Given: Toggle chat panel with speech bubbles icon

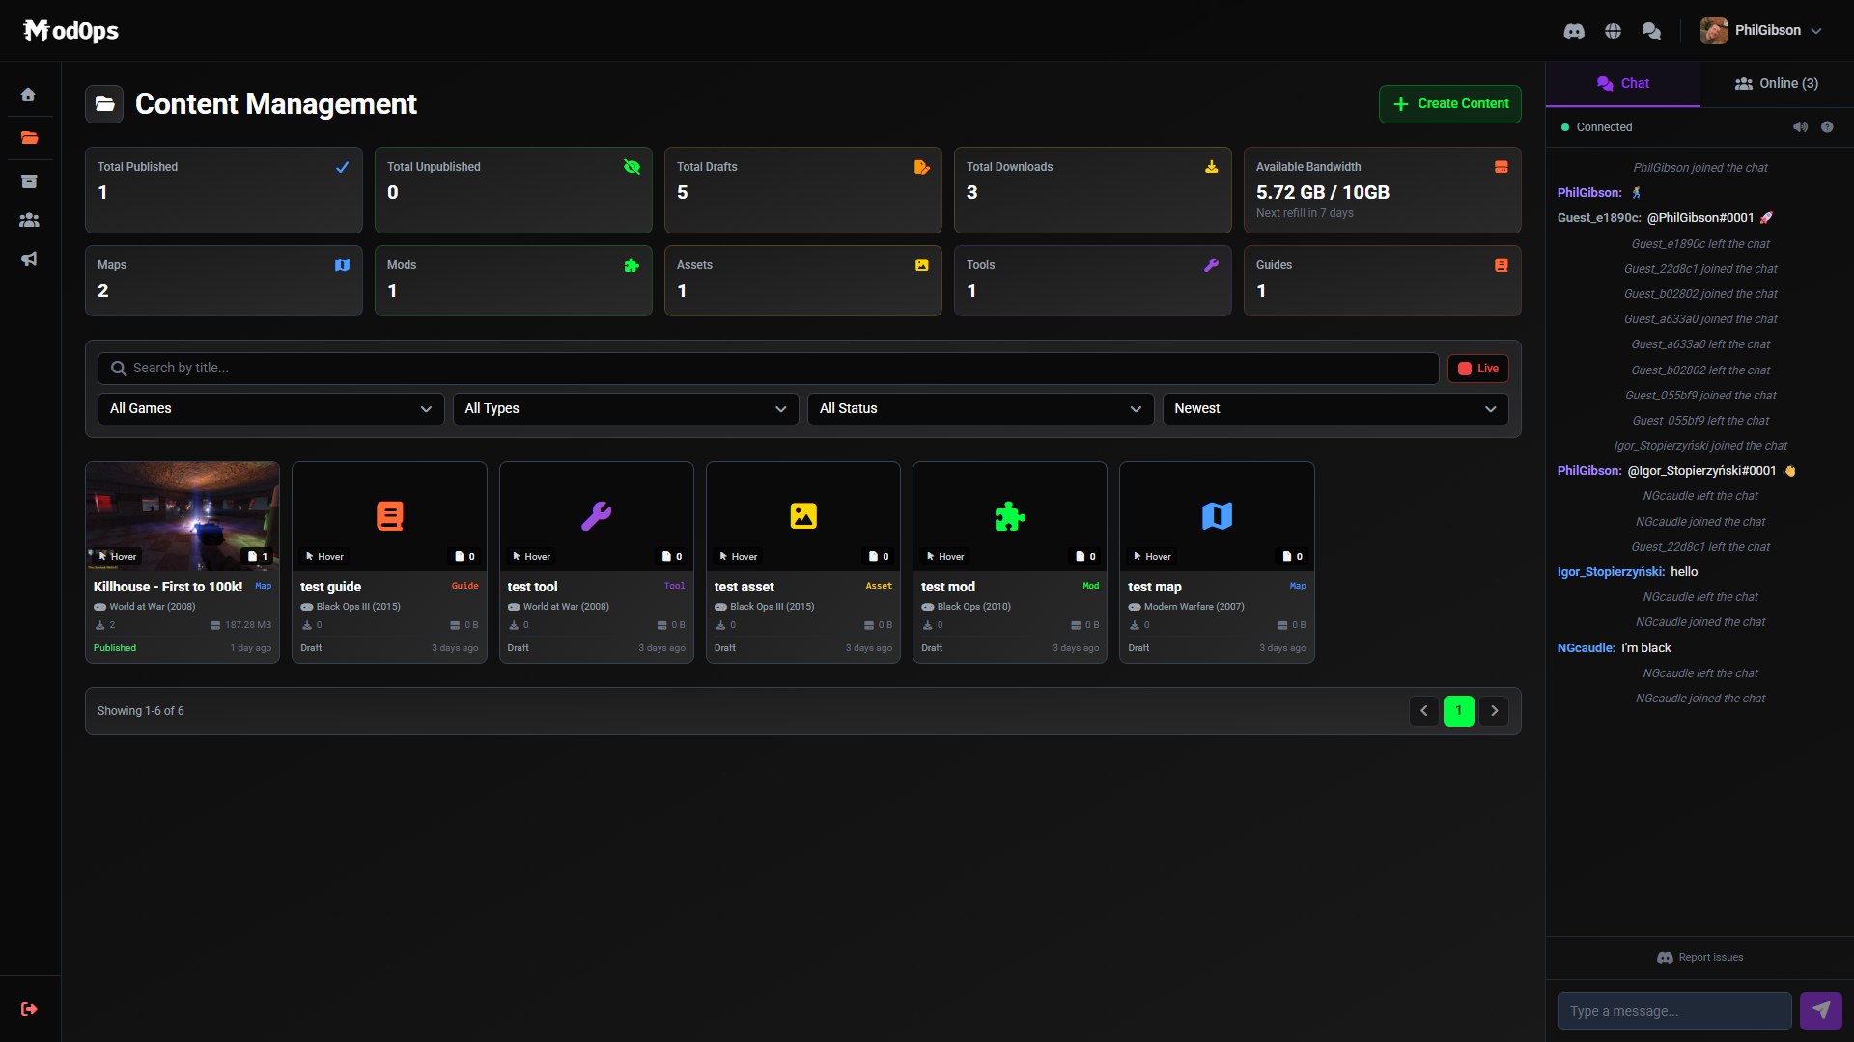Looking at the screenshot, I should click(x=1651, y=31).
